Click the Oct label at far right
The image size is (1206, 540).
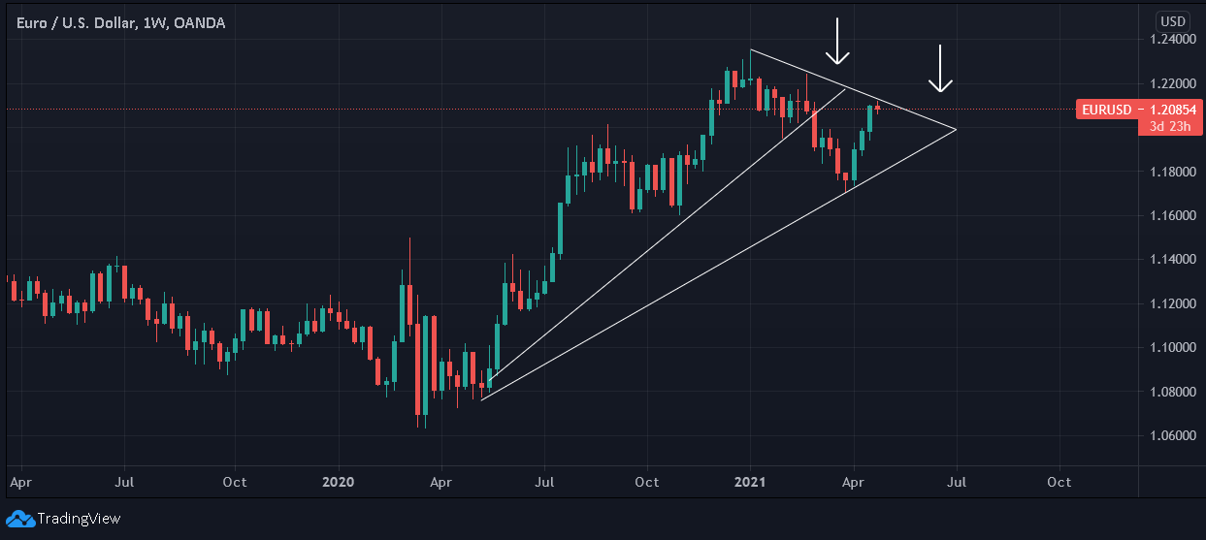click(x=1059, y=482)
